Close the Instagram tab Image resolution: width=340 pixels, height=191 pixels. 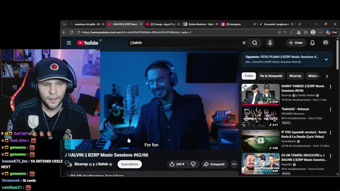(254, 24)
